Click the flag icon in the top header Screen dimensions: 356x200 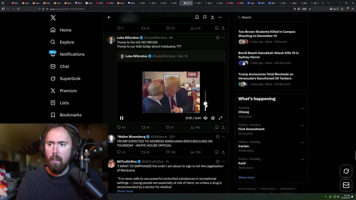(205, 17)
